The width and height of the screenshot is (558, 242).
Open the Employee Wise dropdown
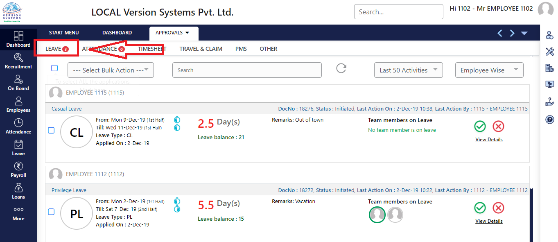pyautogui.click(x=489, y=70)
